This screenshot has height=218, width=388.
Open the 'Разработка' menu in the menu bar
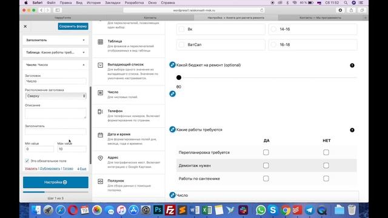tap(134, 2)
